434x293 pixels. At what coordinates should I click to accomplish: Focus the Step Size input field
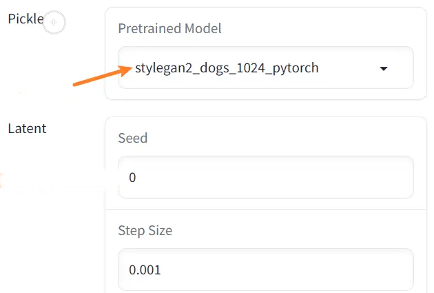pos(266,270)
